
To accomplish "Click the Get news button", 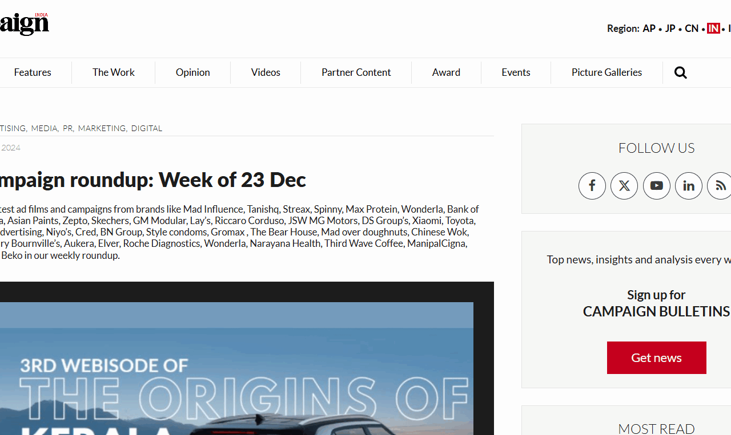I will pyautogui.click(x=657, y=357).
